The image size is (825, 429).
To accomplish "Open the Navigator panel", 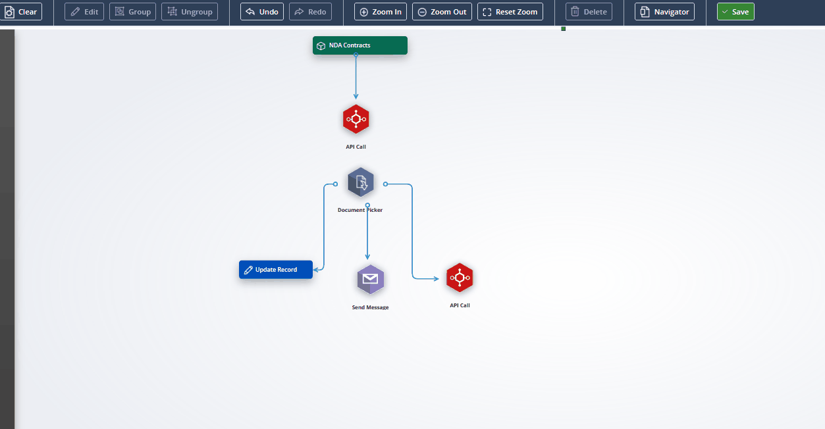I will pos(664,12).
